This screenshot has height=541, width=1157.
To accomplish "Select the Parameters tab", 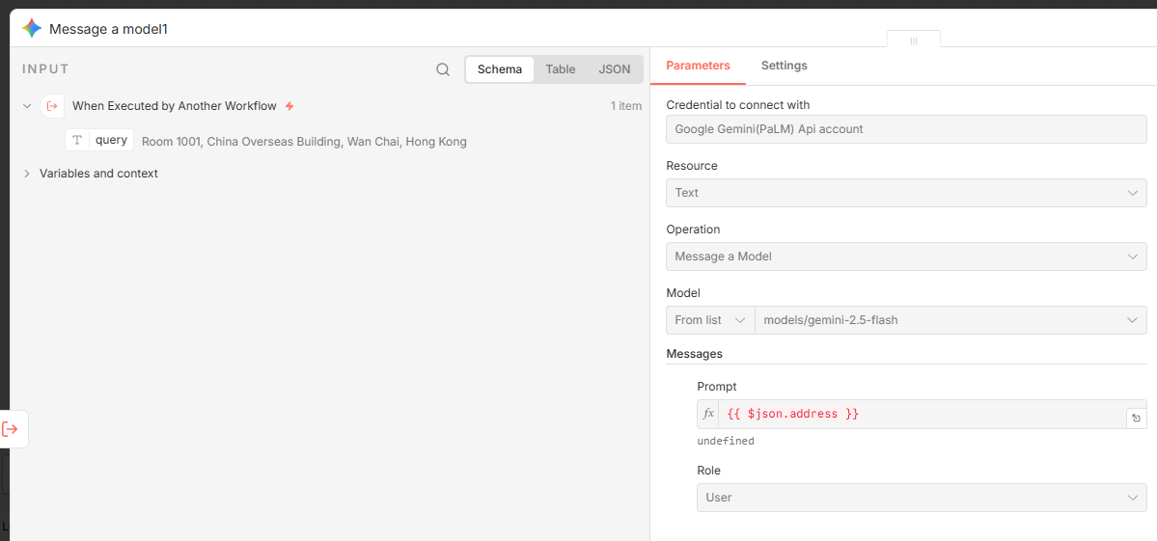I will 698,66.
